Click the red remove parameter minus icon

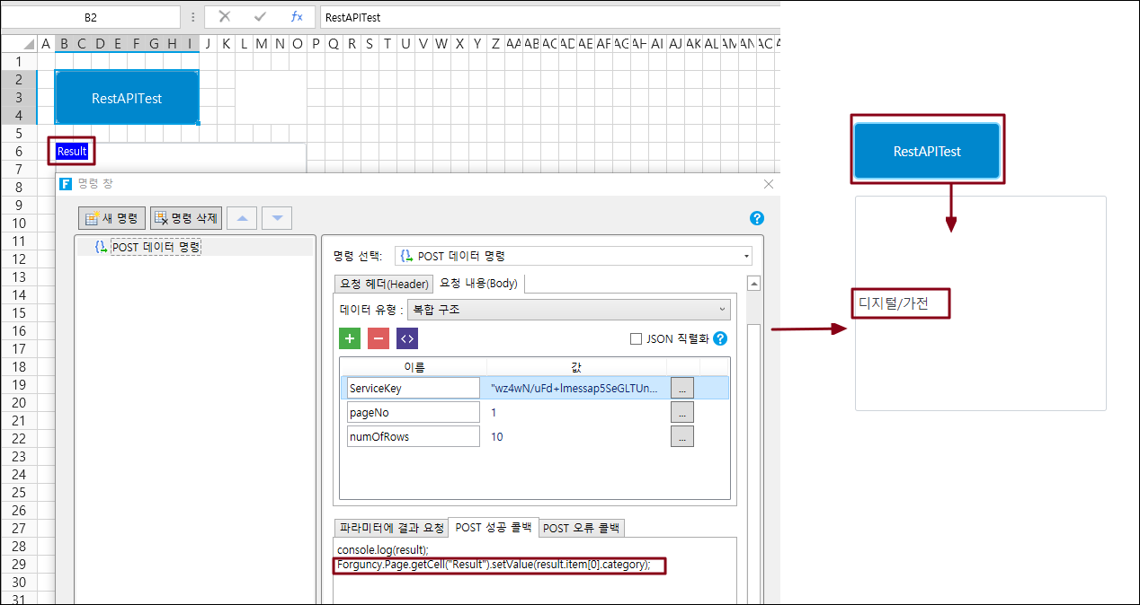point(379,338)
